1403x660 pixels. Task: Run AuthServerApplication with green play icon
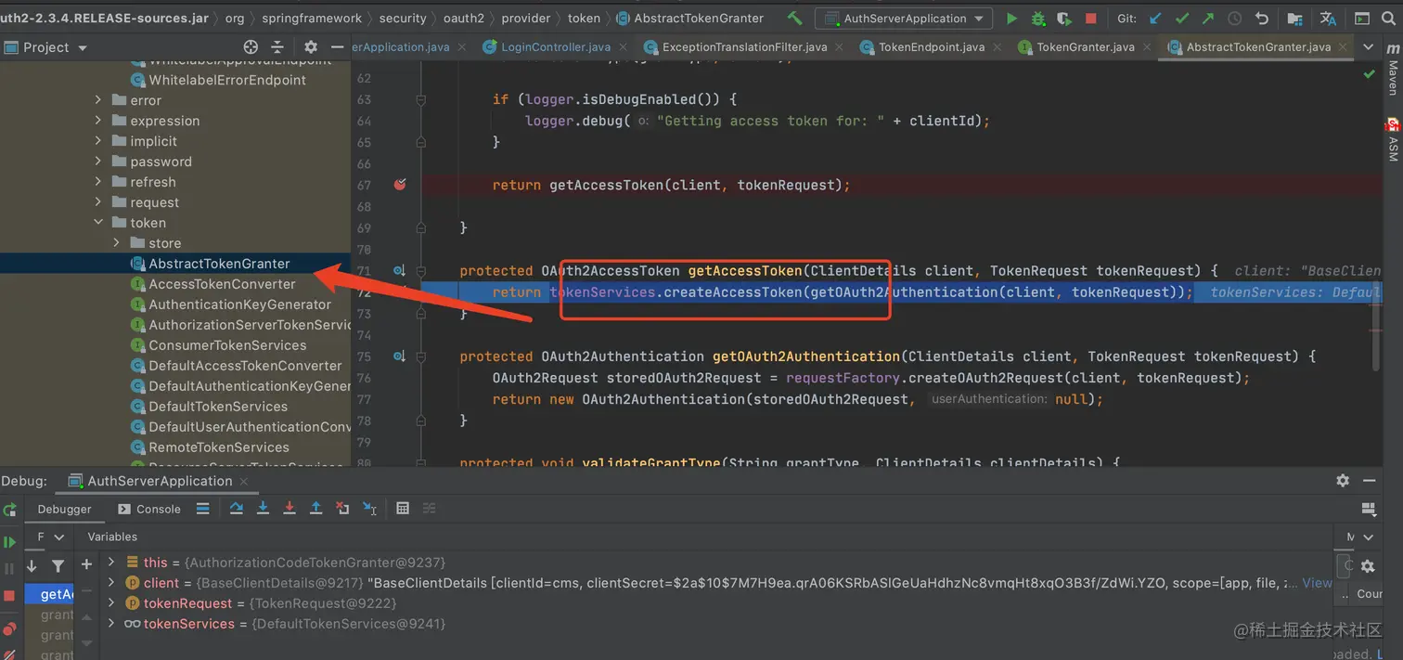[x=1011, y=18]
